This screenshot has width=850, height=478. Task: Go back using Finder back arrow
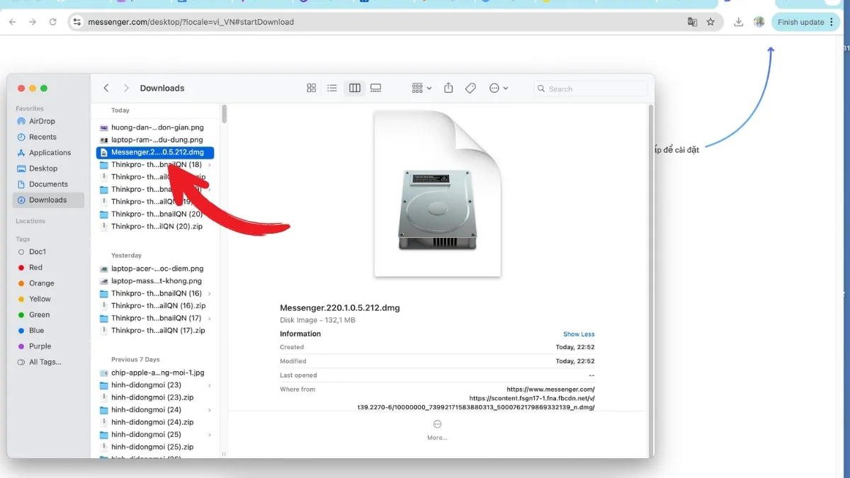[106, 89]
